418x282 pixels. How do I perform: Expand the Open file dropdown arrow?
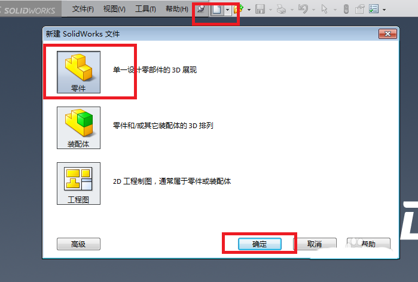pyautogui.click(x=249, y=10)
